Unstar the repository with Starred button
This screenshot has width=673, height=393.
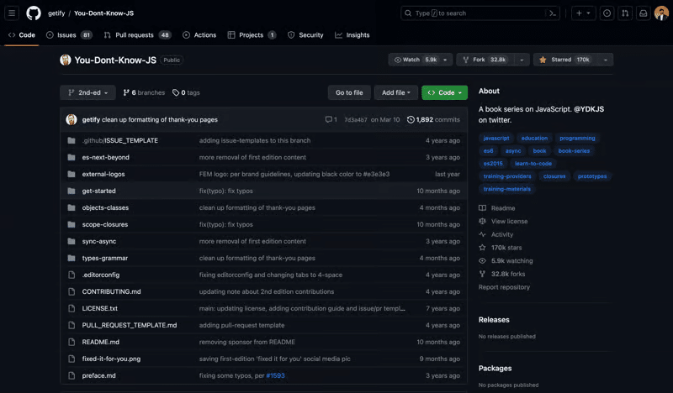coord(565,60)
